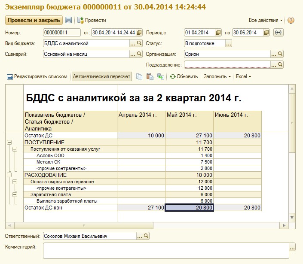303x264 pixels.
Task: Click the period selection arrows button
Action: tap(278, 33)
